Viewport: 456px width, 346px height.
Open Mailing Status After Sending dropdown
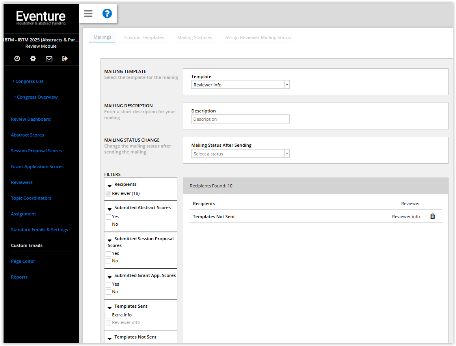[240, 154]
